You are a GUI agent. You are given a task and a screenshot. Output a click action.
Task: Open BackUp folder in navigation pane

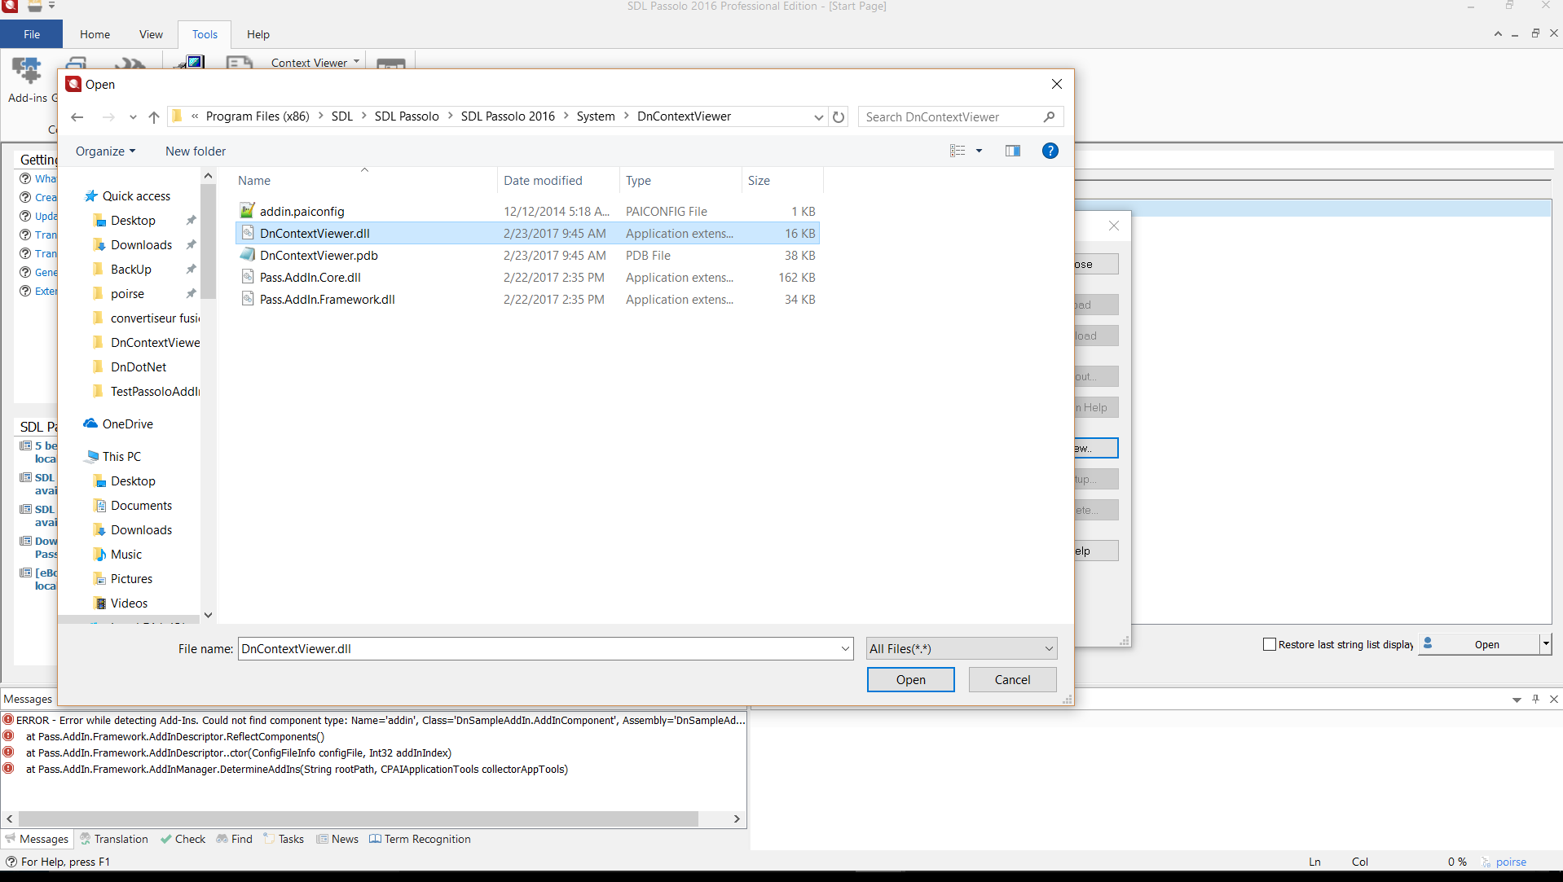pyautogui.click(x=130, y=270)
